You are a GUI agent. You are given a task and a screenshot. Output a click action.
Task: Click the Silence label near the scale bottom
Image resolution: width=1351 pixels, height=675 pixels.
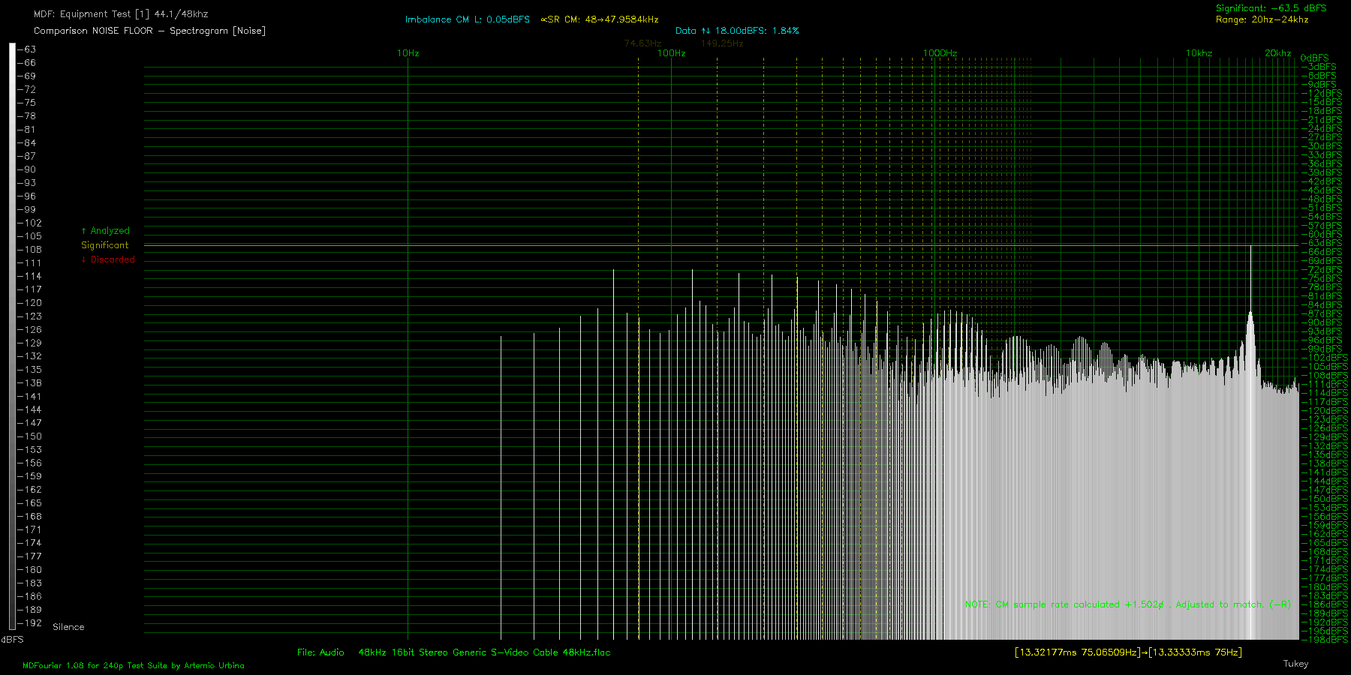(68, 627)
